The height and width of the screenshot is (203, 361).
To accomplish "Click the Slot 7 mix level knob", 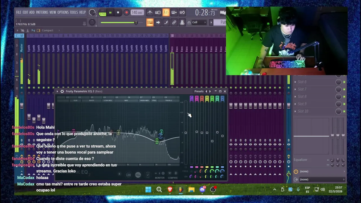I will pos(338,89).
